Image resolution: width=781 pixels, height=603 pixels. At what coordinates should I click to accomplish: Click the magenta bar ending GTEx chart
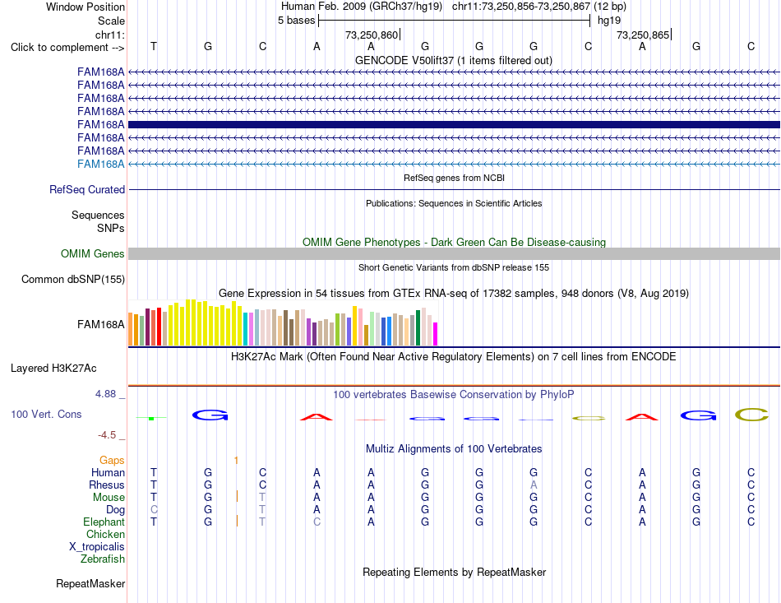pos(436,334)
